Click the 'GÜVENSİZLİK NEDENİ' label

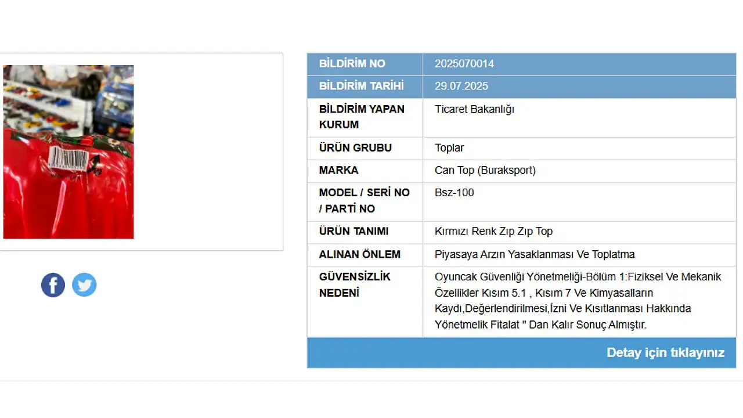[x=355, y=284]
